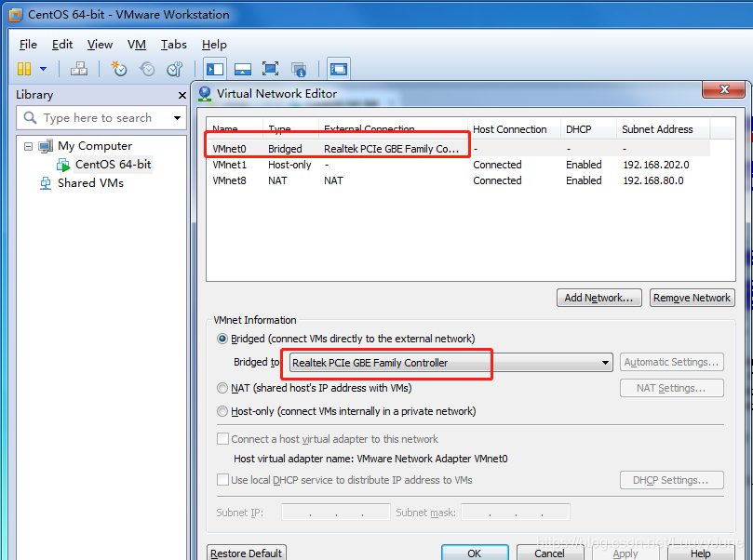Collapse the My Computer tree node
This screenshot has width=753, height=560.
click(x=28, y=146)
